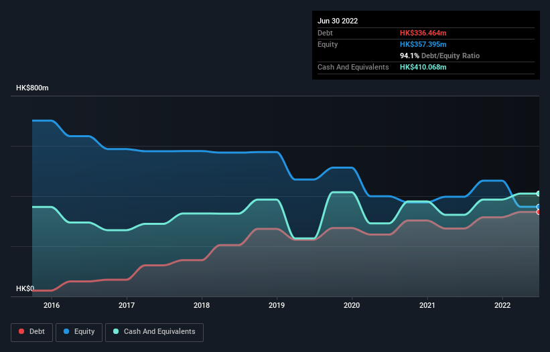Select the 2022 x-axis label

point(502,305)
